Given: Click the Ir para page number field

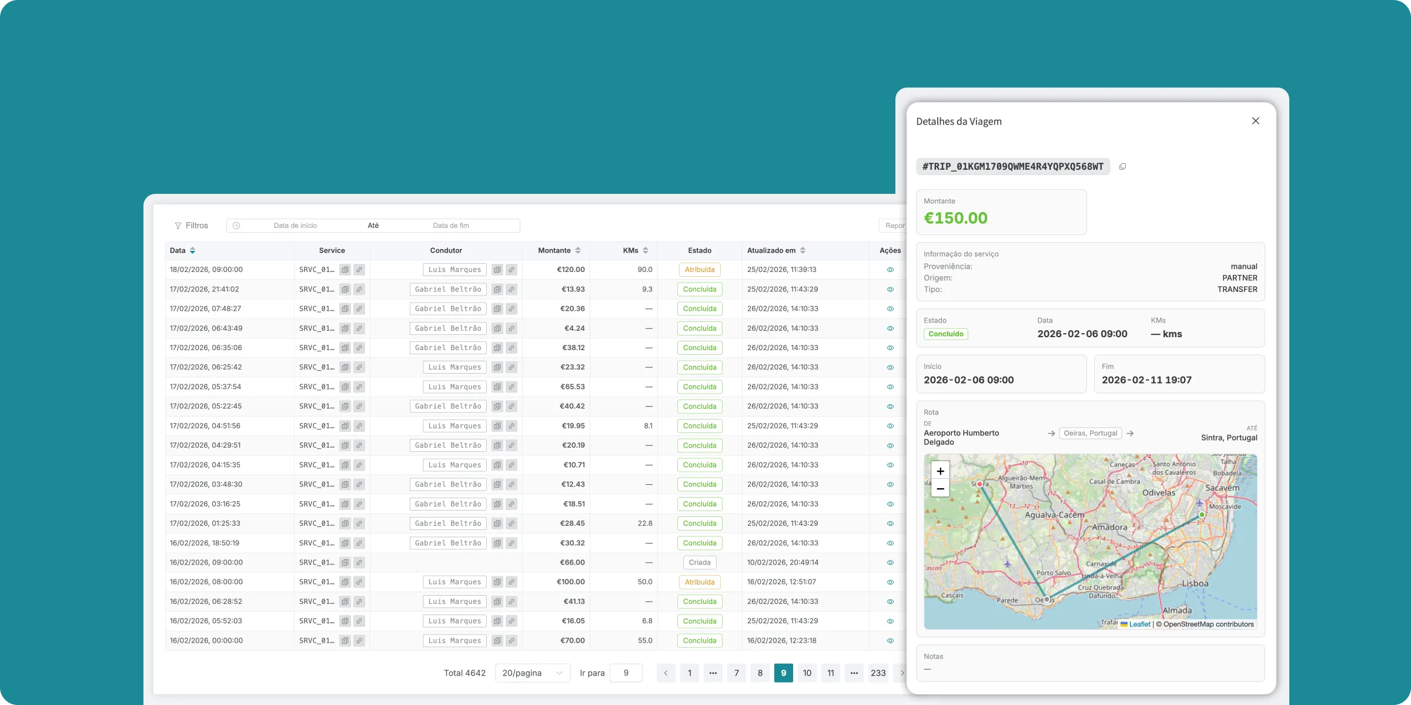Looking at the screenshot, I should coord(626,673).
